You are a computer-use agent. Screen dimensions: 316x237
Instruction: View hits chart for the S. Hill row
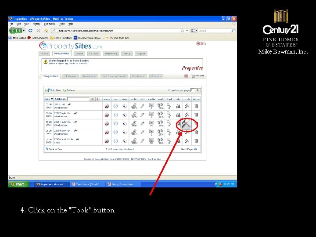(178, 106)
